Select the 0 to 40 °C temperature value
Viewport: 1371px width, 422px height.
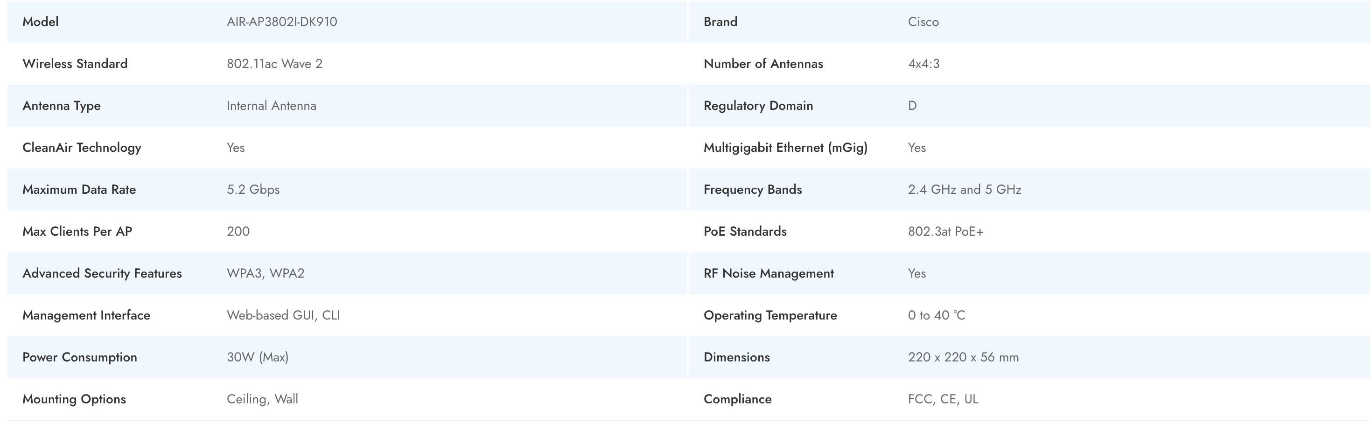936,316
